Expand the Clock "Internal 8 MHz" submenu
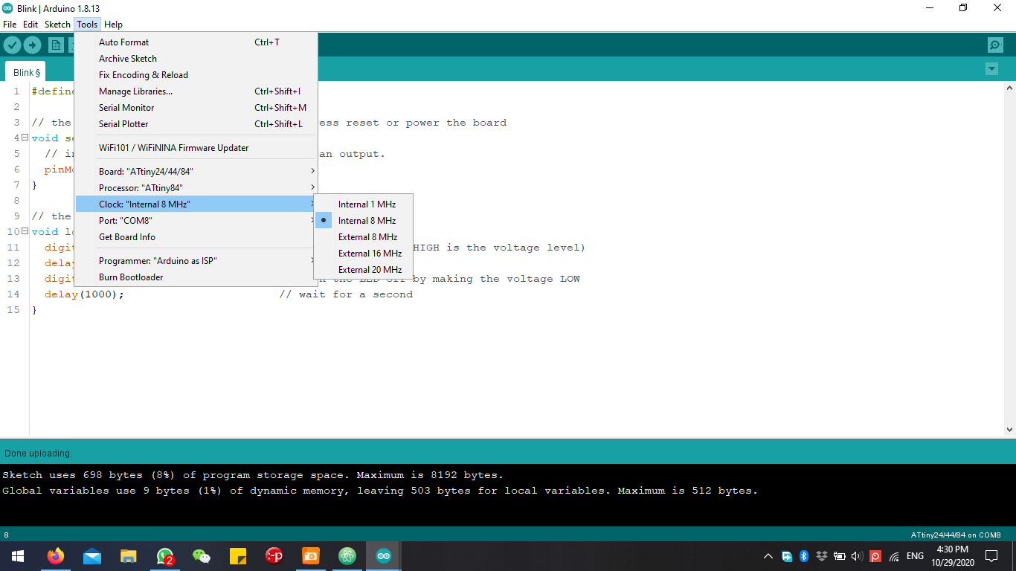1016x571 pixels. 196,204
